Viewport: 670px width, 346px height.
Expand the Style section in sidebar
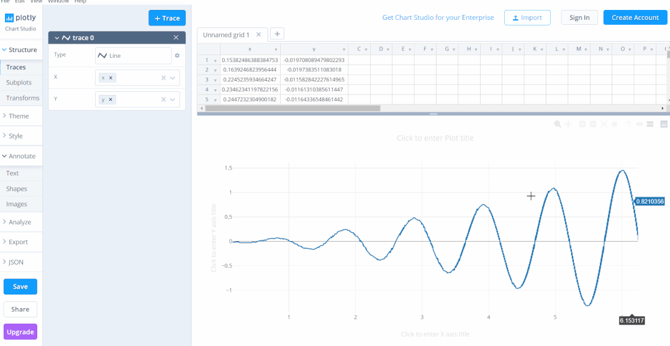tap(16, 136)
